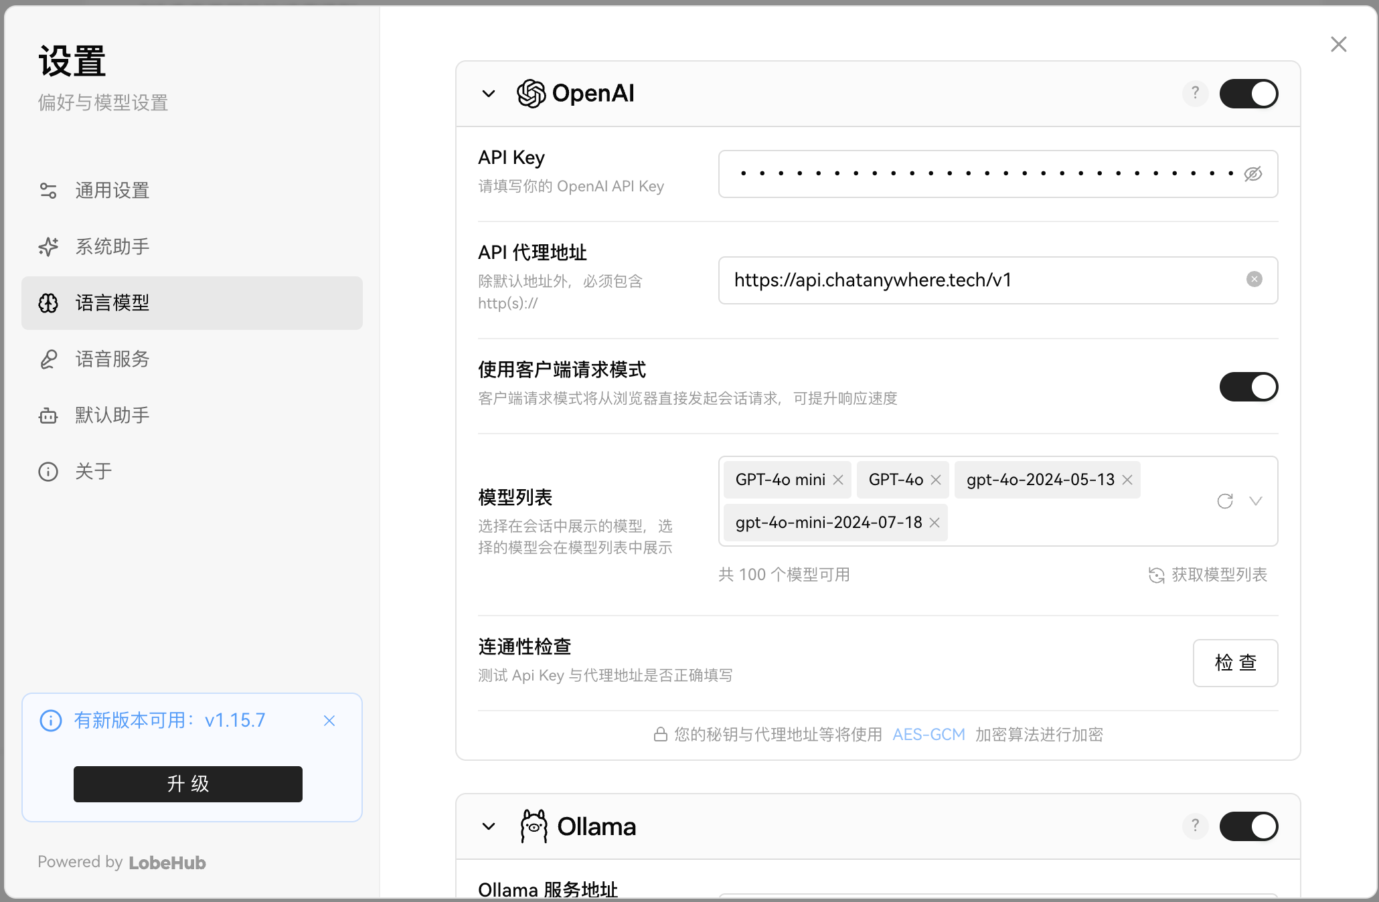This screenshot has width=1379, height=902.
Task: Collapse the Ollama provider section
Action: pyautogui.click(x=489, y=826)
